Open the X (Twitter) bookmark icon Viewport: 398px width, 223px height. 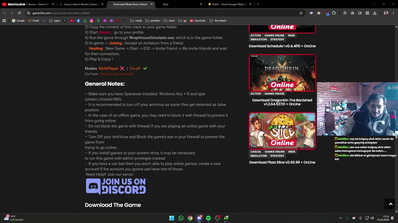coord(65,21)
